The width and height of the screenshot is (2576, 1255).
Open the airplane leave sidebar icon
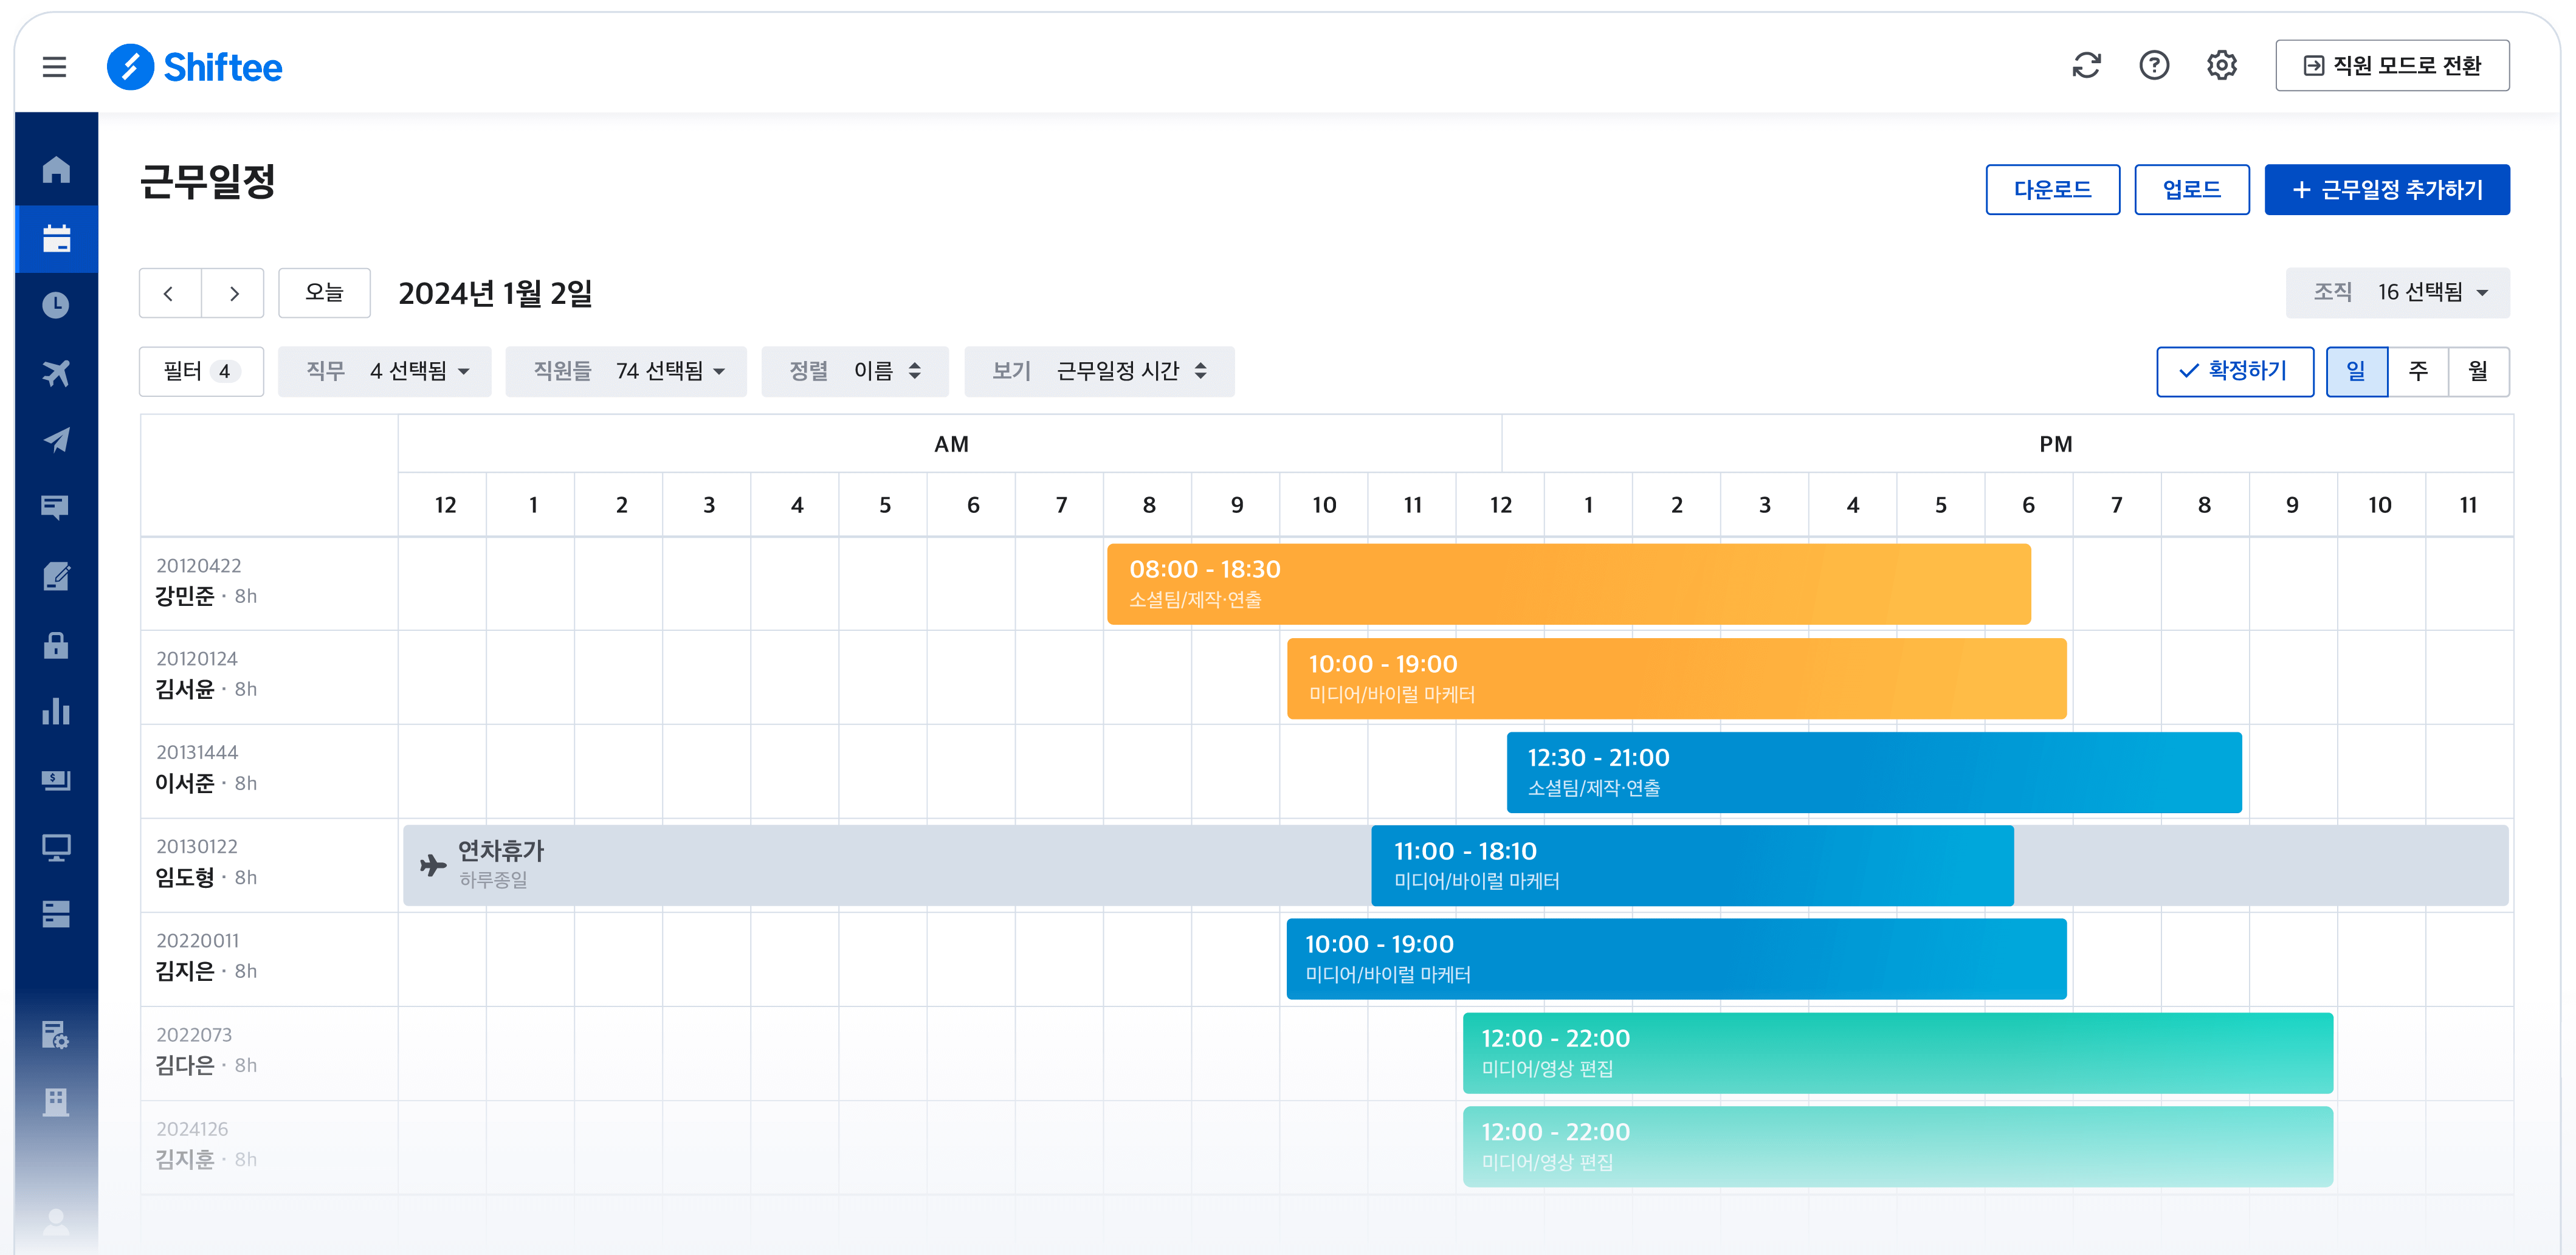click(56, 373)
